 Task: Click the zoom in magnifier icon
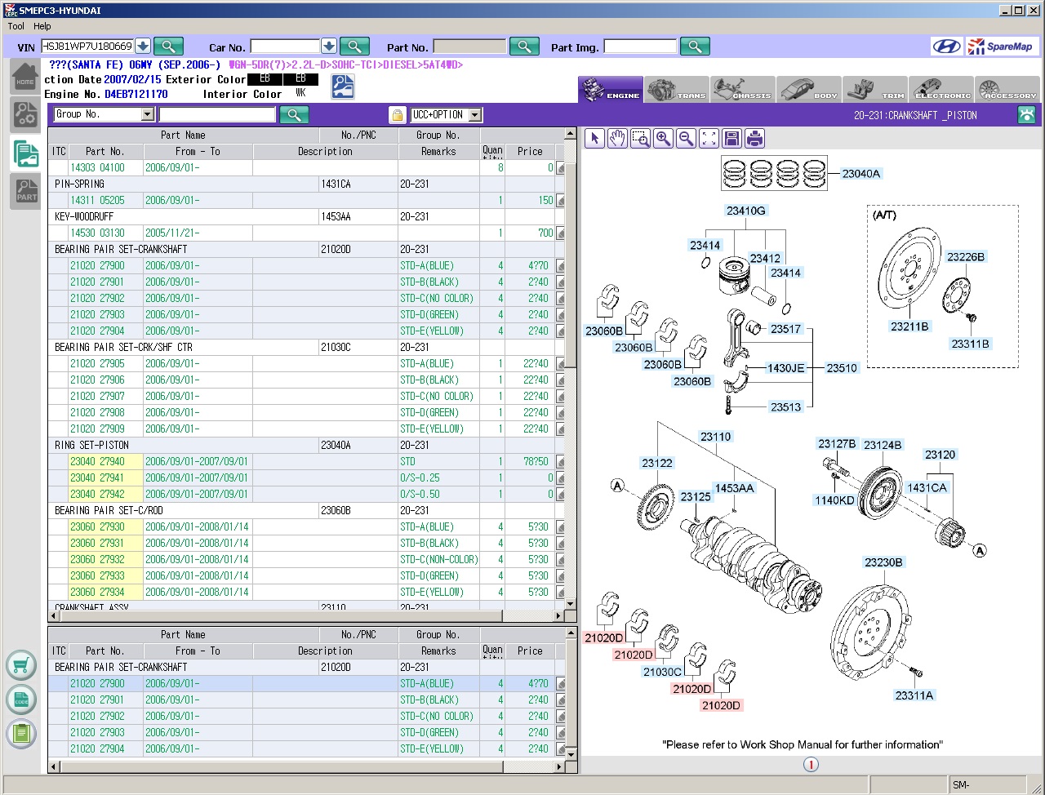click(x=663, y=139)
